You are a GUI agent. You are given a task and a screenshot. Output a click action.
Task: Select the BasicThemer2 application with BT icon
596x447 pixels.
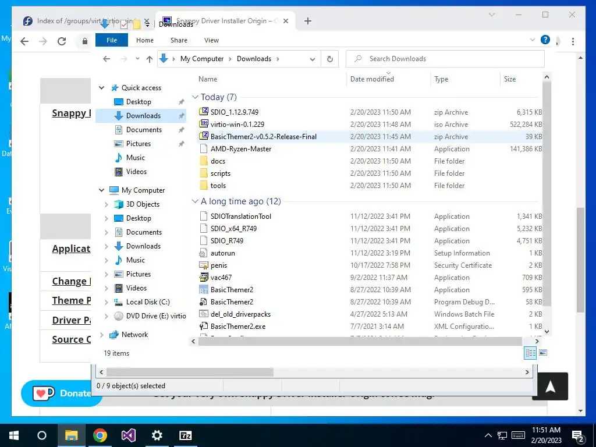[x=204, y=290]
